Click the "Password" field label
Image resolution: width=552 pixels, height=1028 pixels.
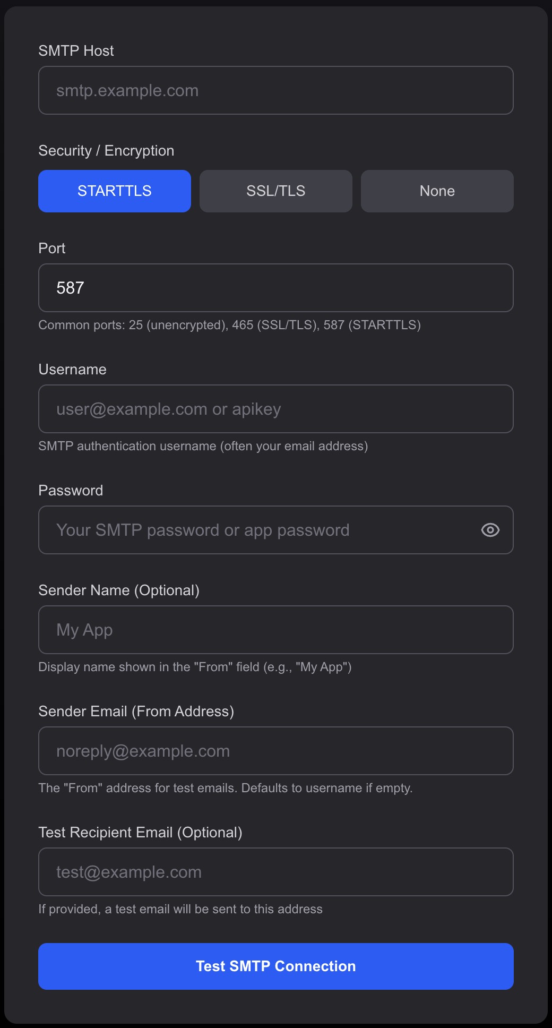coord(71,491)
